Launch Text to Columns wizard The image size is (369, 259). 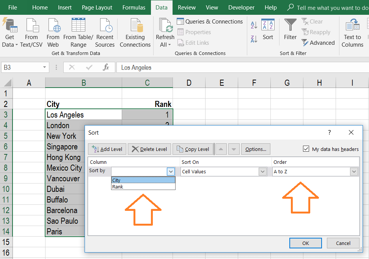pyautogui.click(x=352, y=33)
